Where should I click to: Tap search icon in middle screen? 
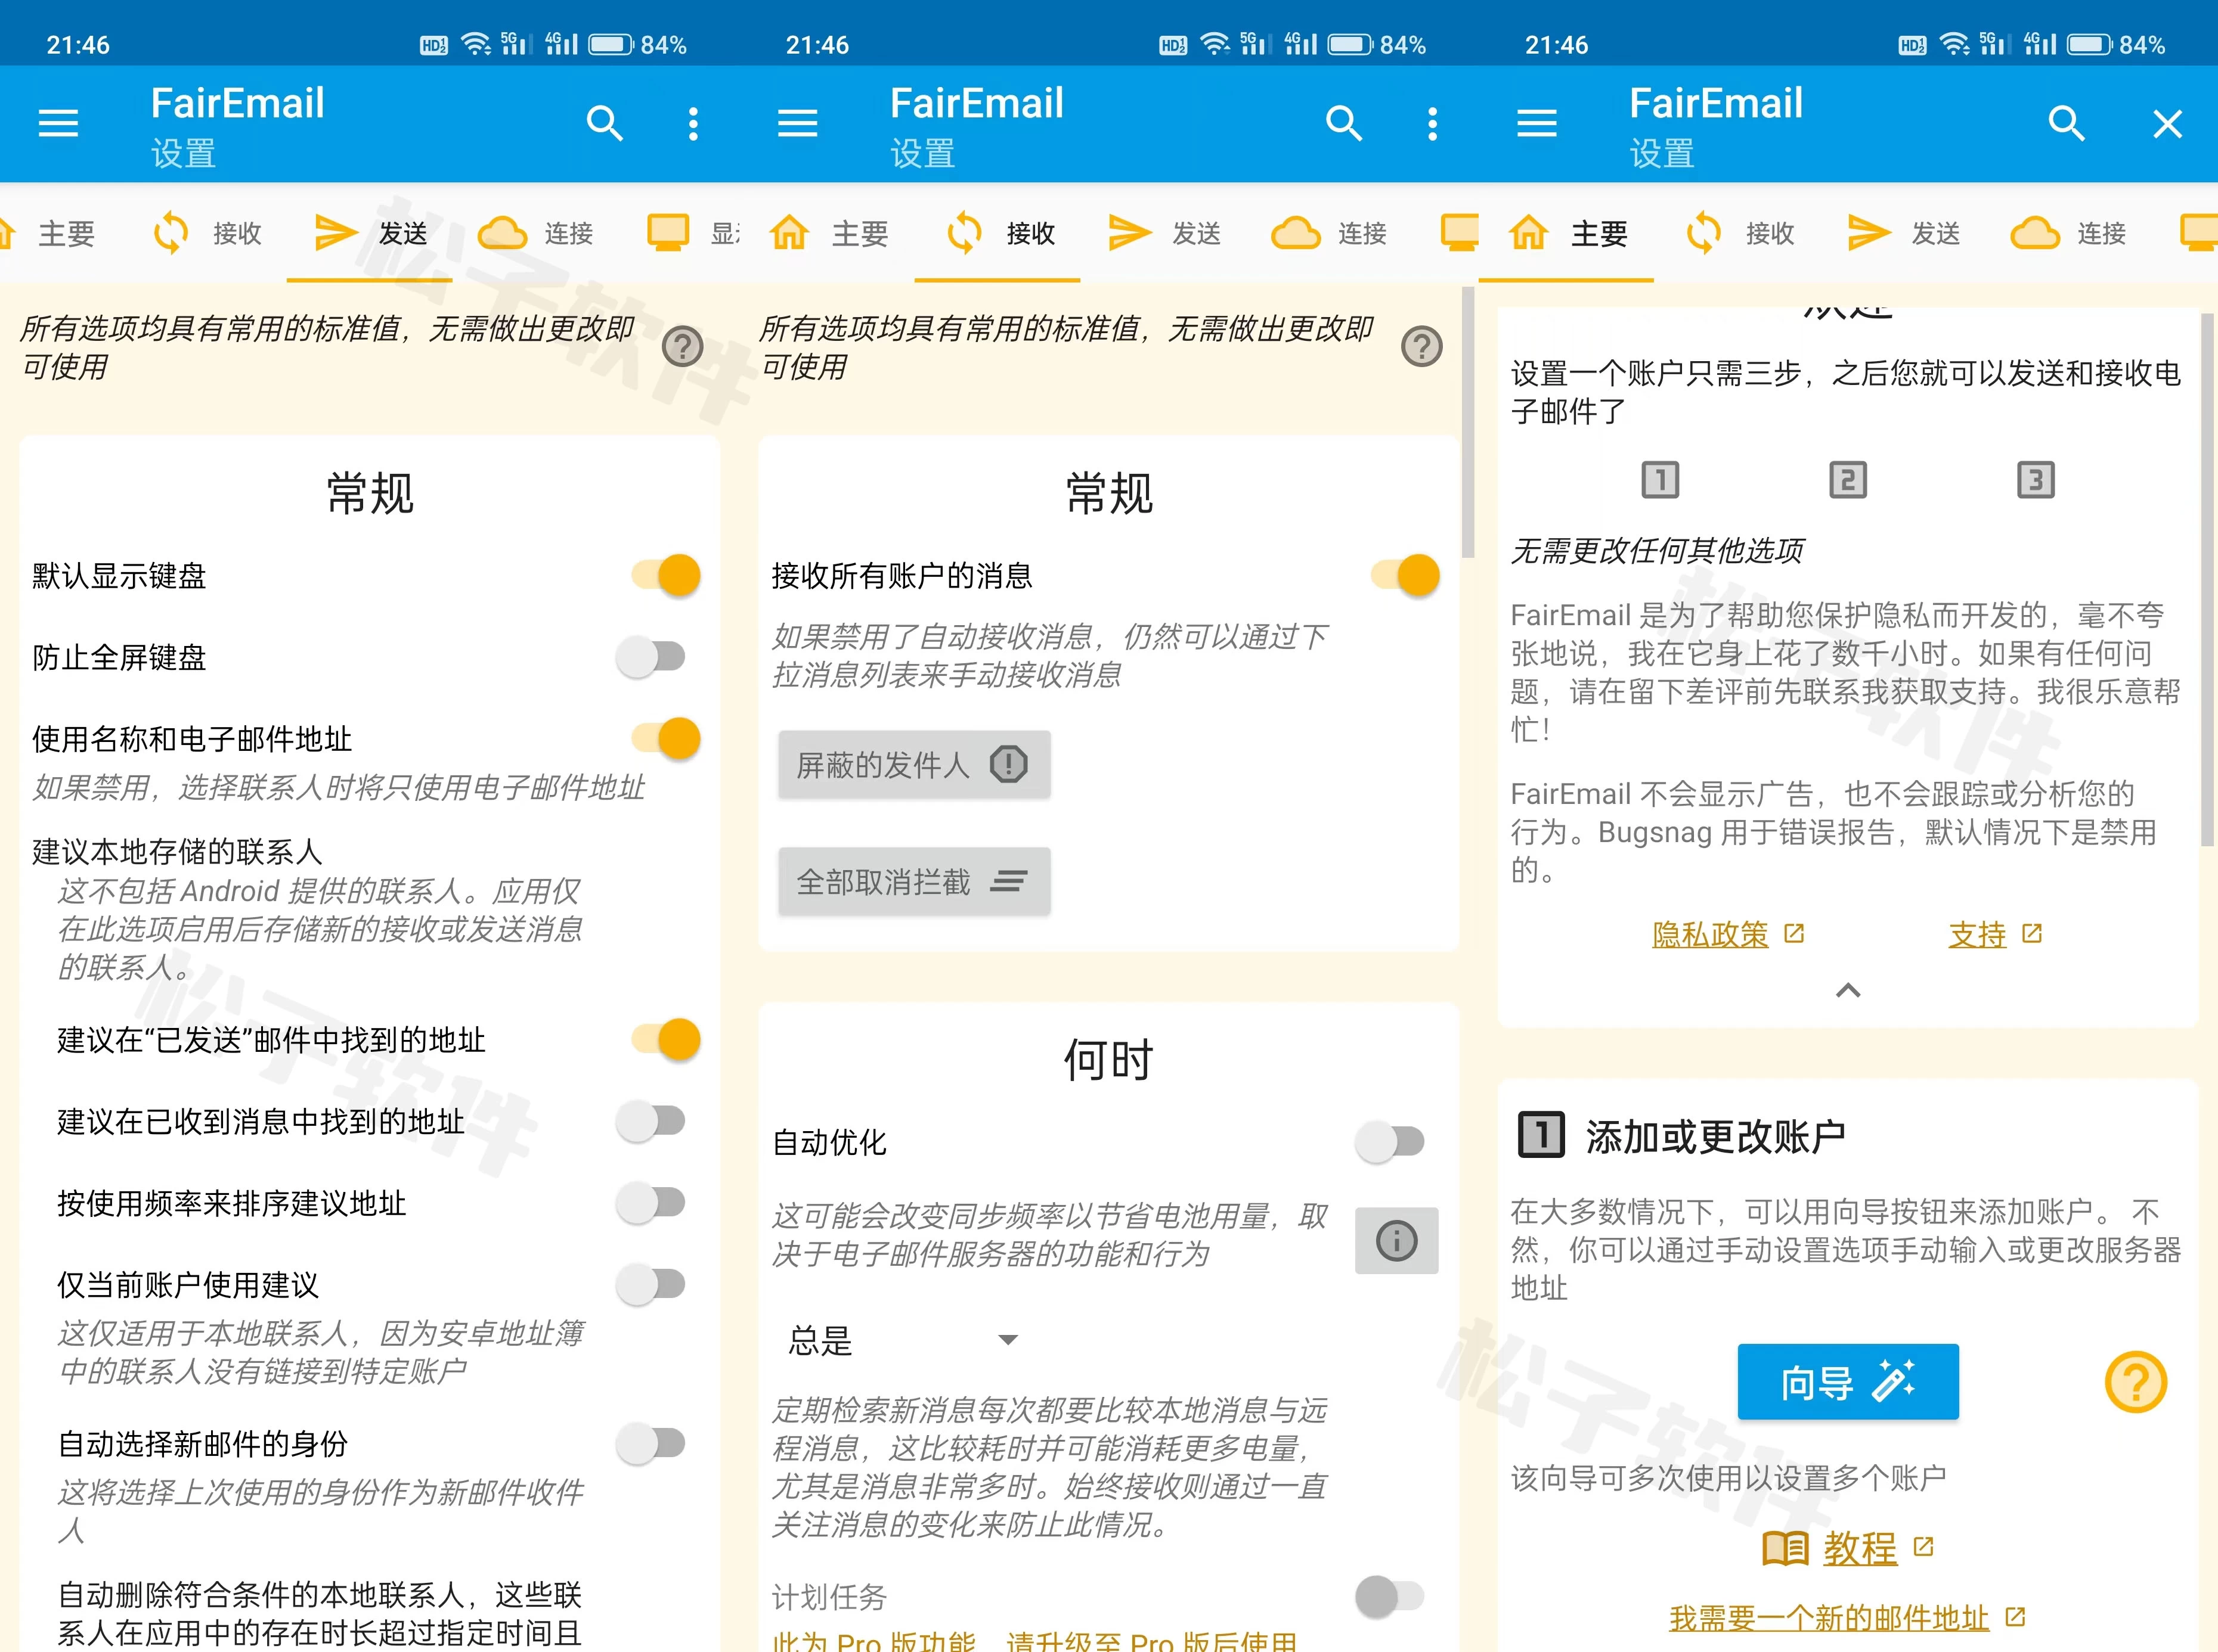click(1343, 123)
